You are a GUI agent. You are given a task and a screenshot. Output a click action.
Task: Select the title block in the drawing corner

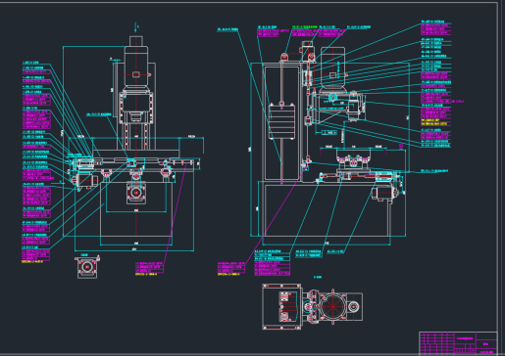click(458, 343)
